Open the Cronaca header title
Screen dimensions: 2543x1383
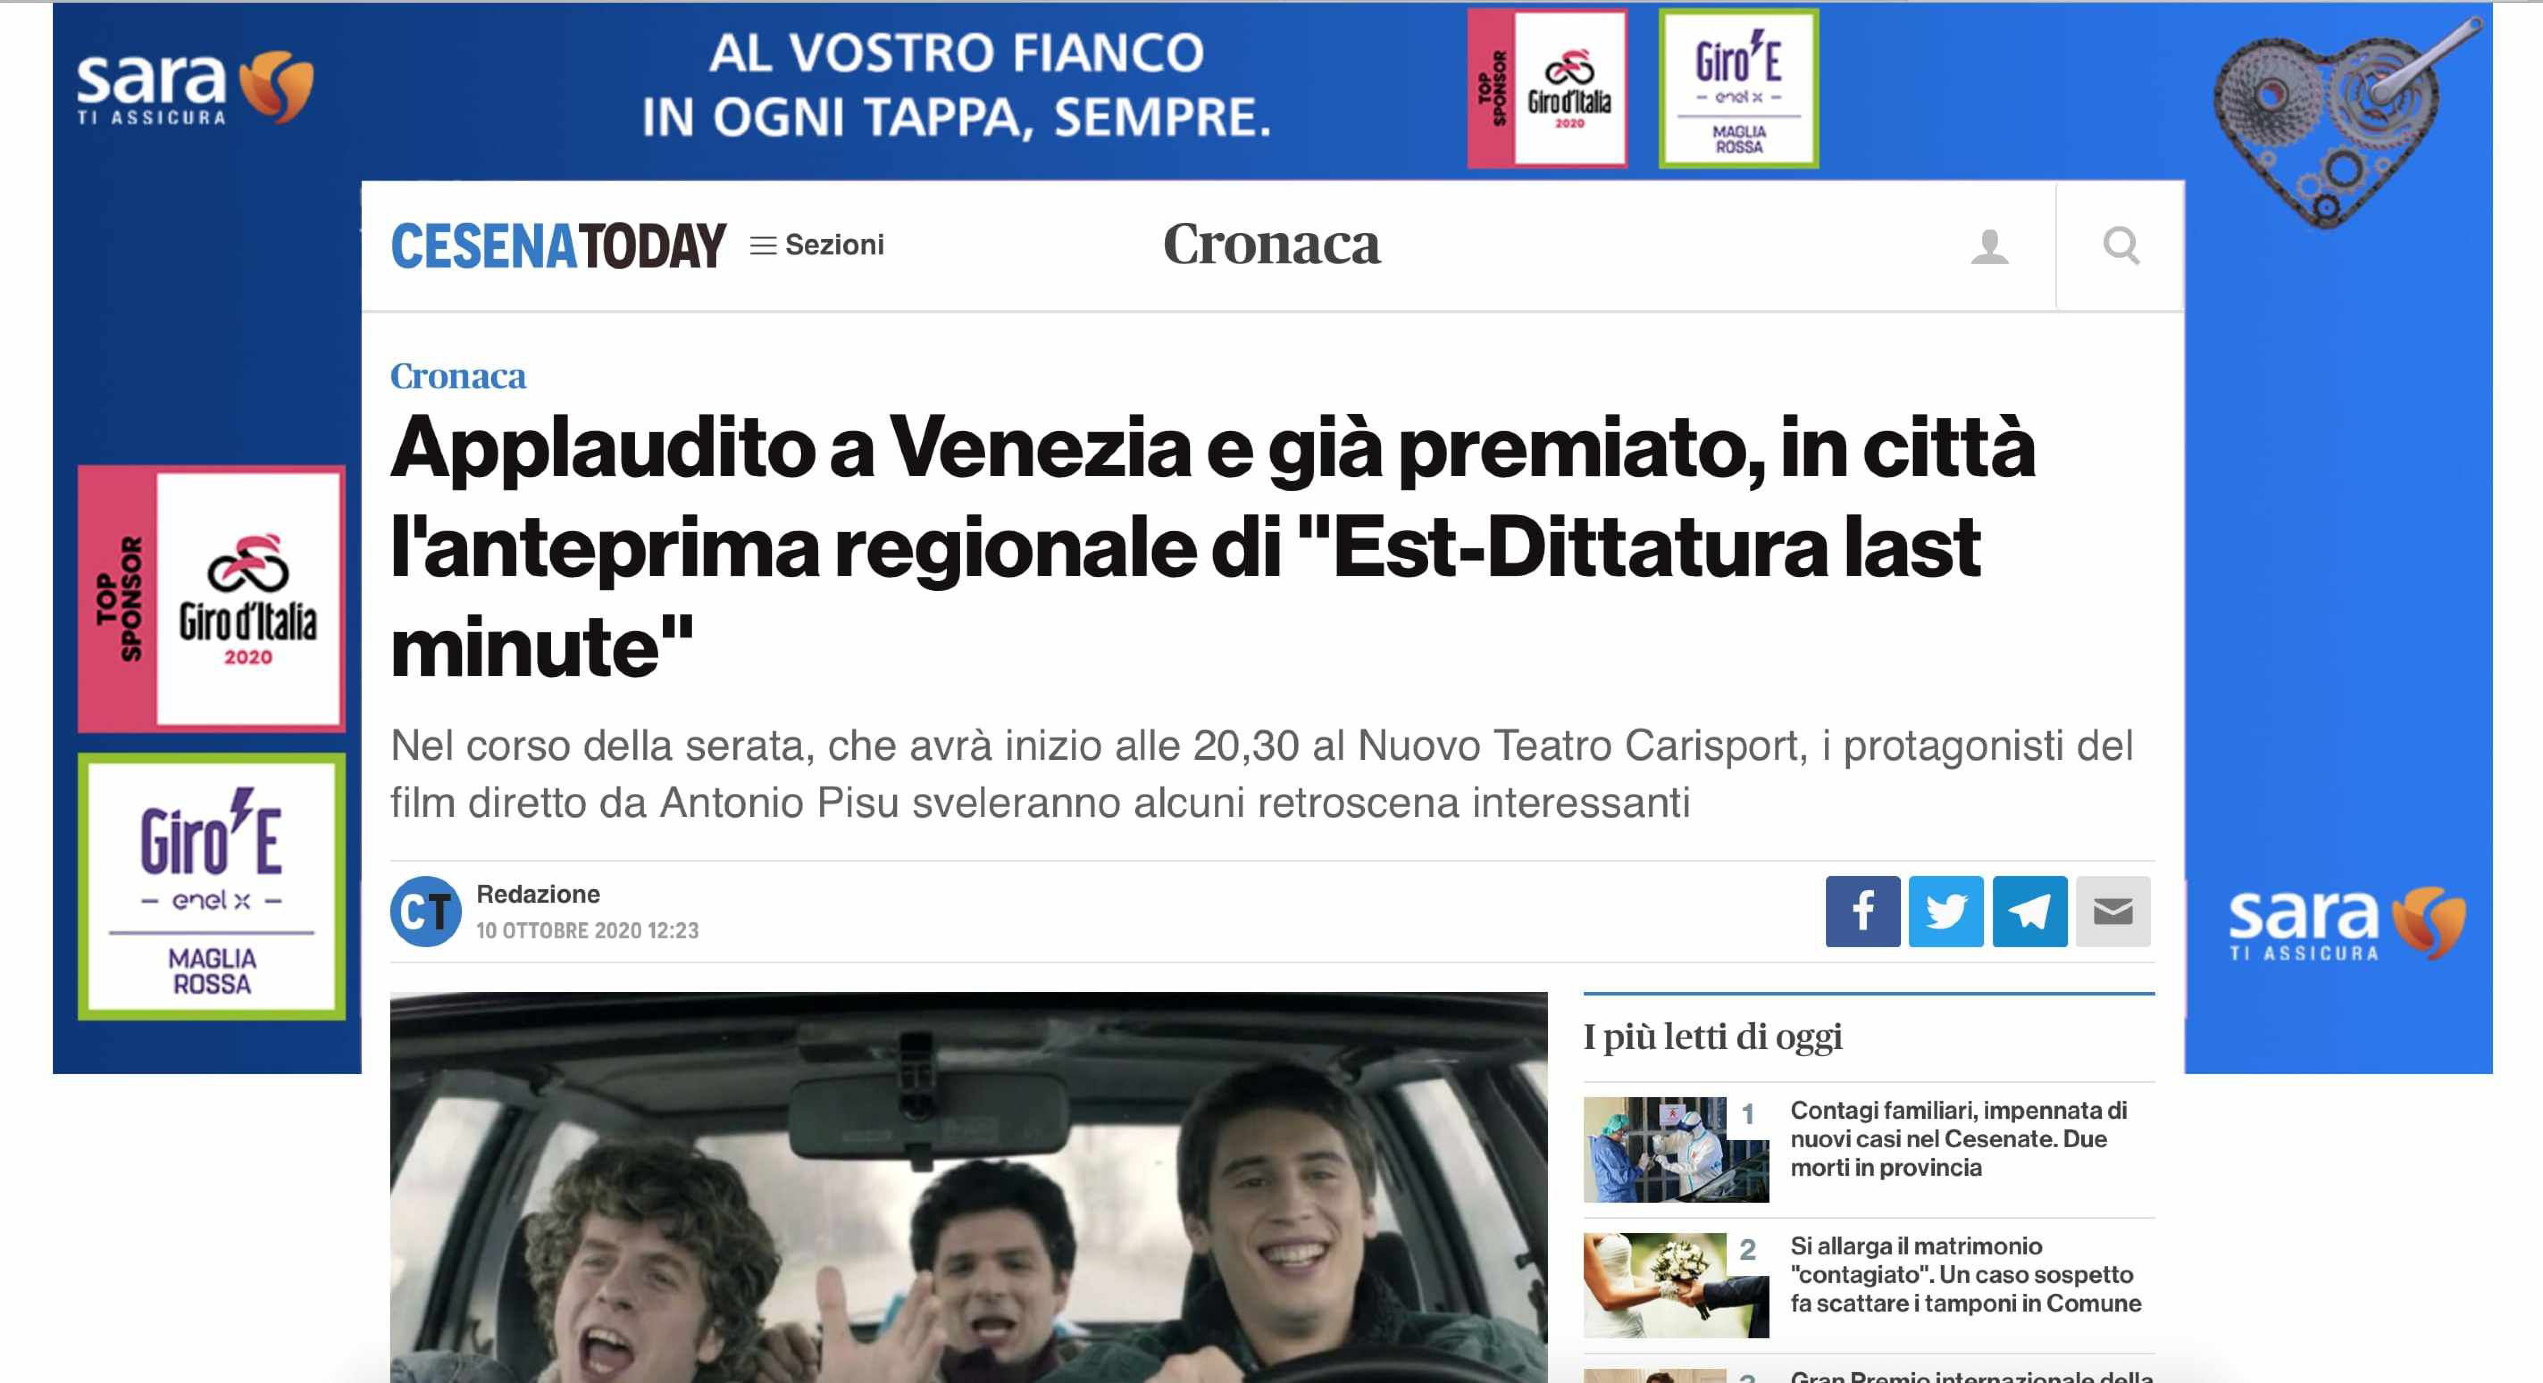[x=1271, y=244]
